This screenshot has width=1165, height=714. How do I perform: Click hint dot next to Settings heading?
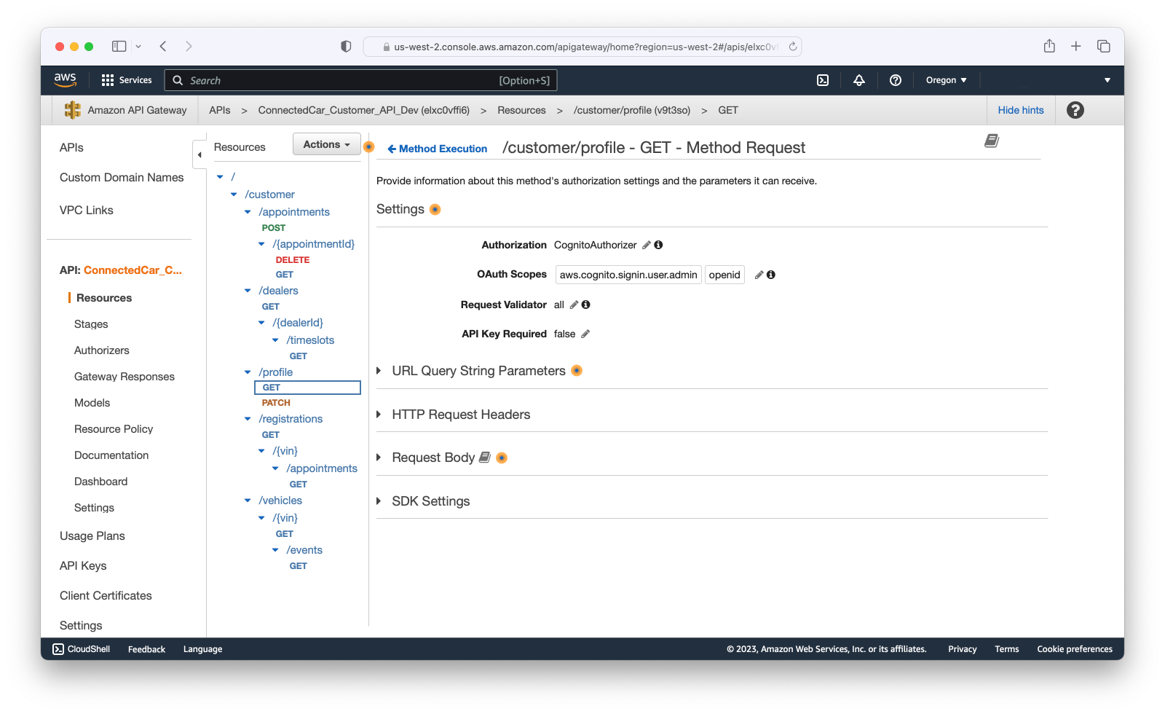tap(435, 210)
